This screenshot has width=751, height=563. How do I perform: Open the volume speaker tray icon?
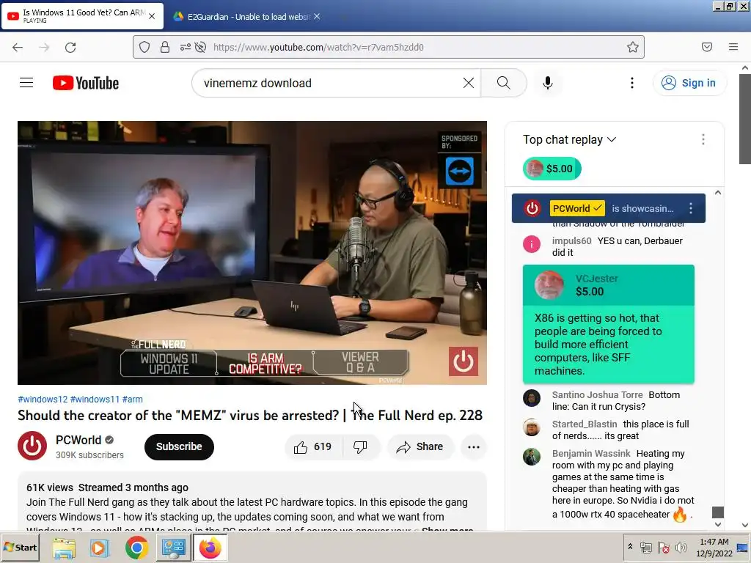(x=681, y=547)
